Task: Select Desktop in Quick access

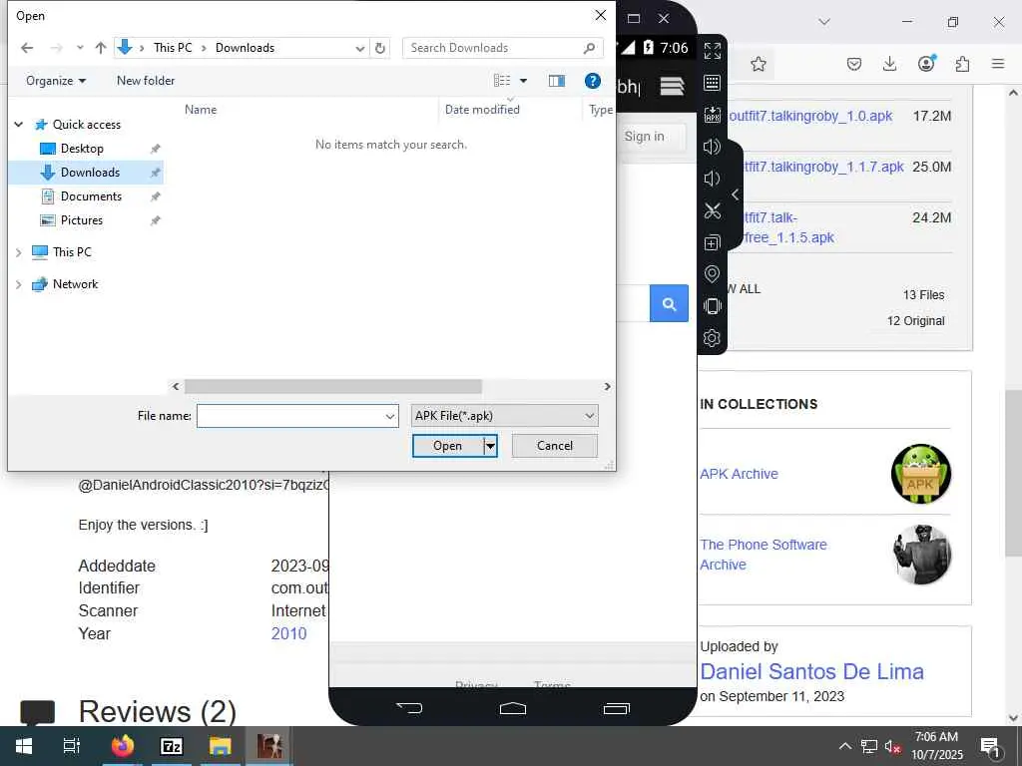Action: [82, 149]
